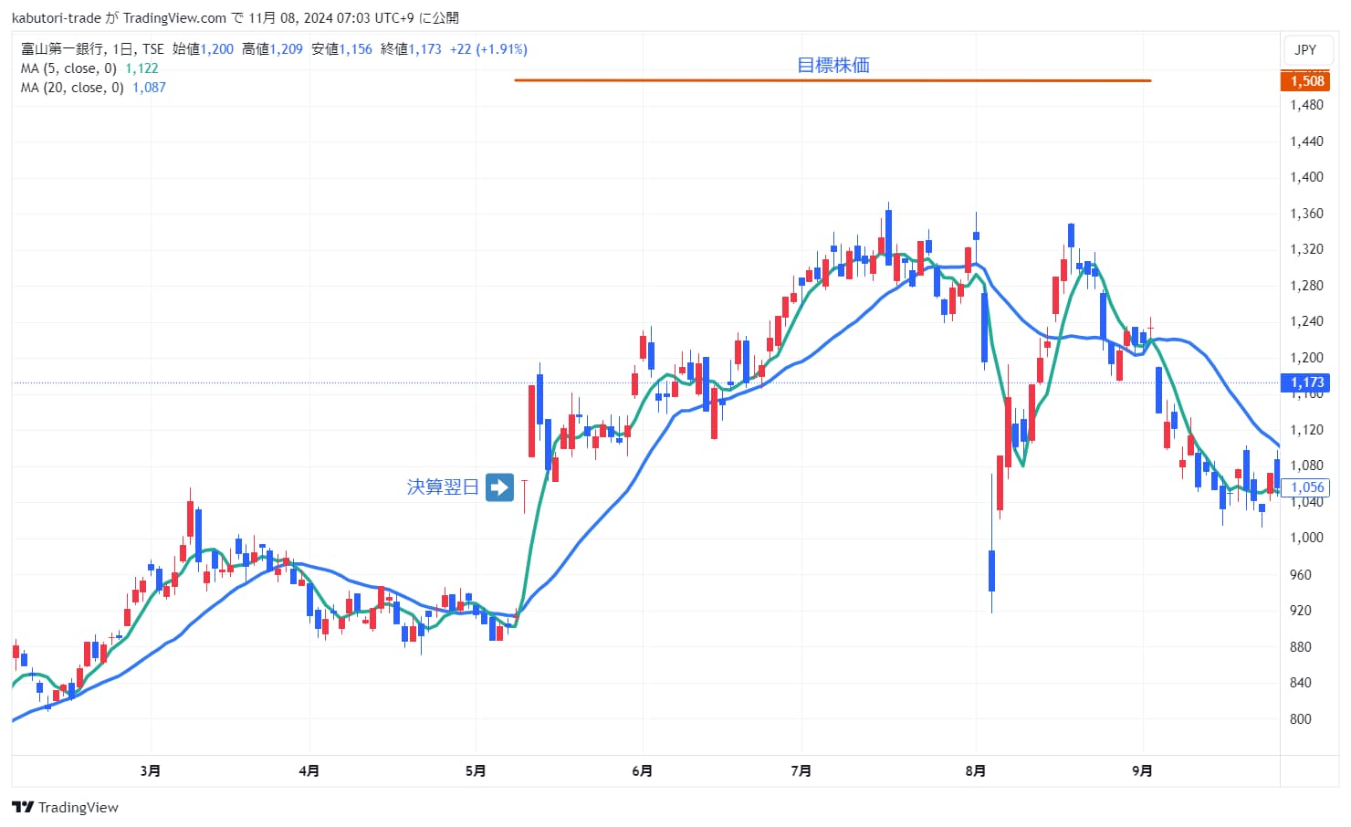Image resolution: width=1351 pixels, height=827 pixels.
Task: Click the 9月 label on the time axis
Action: point(1142,771)
